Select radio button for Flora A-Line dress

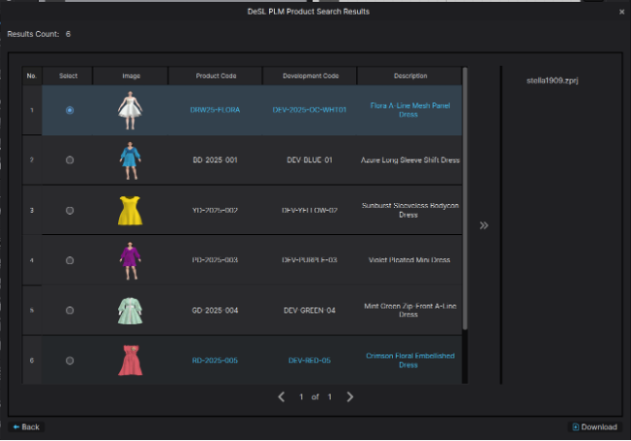click(69, 110)
